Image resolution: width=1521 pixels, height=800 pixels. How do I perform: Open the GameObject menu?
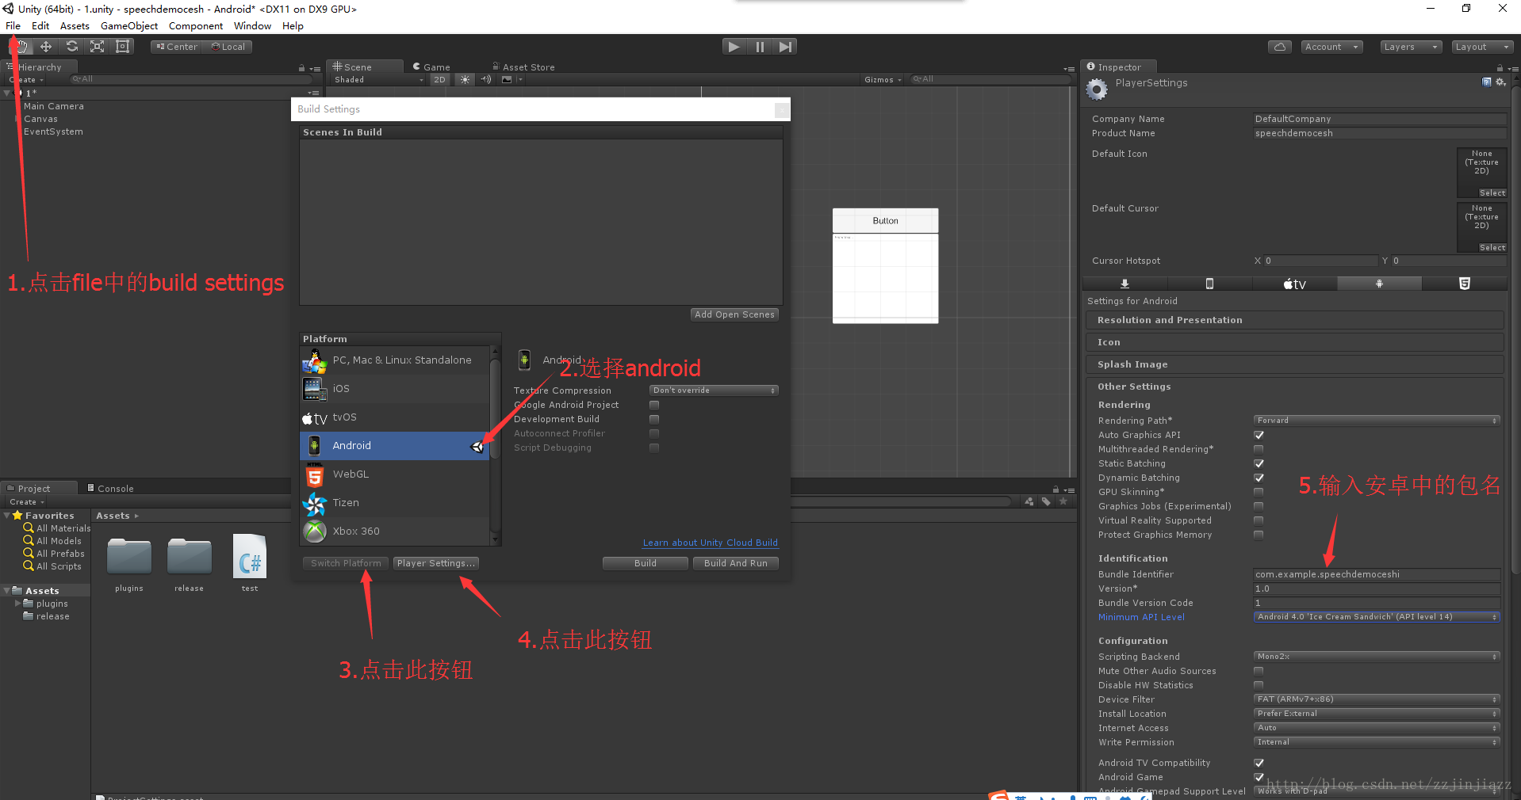tap(129, 26)
